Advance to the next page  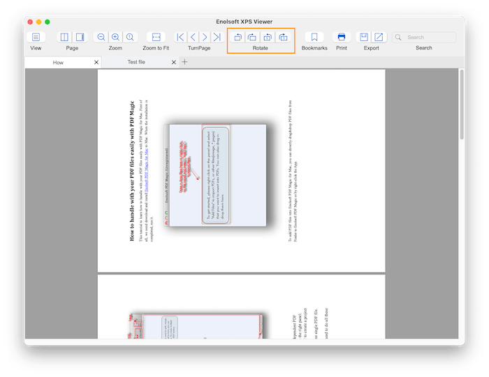[205, 37]
